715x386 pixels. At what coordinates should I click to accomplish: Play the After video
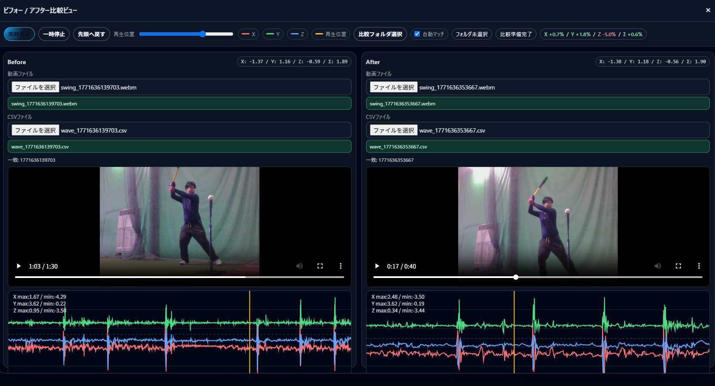377,266
